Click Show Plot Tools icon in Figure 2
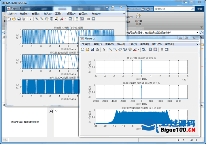 (167, 49)
